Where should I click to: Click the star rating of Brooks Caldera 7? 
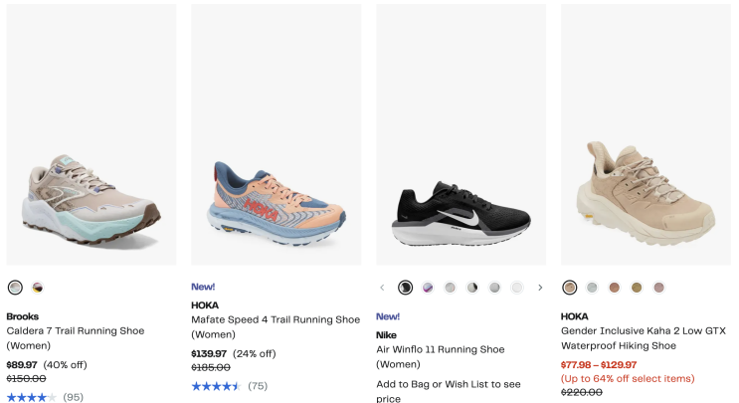31,397
